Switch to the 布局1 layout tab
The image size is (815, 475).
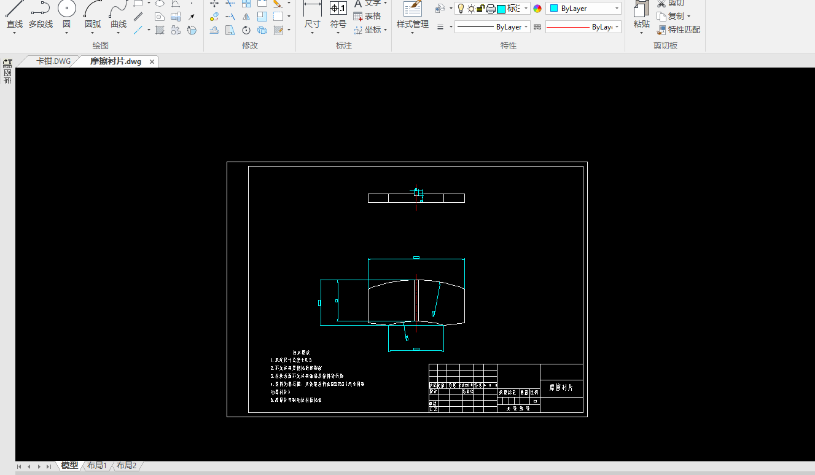tap(97, 466)
